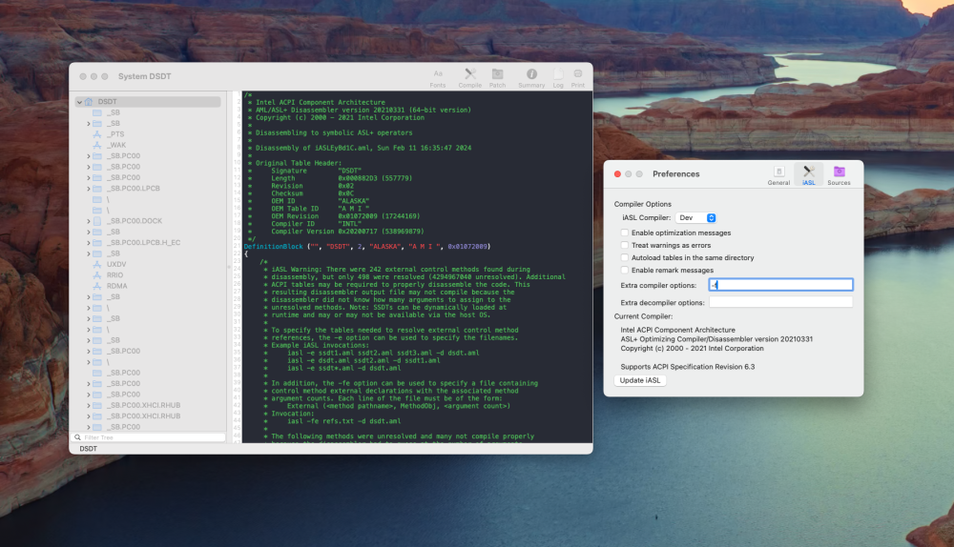
Task: Switch to the General preferences tab
Action: pos(778,174)
